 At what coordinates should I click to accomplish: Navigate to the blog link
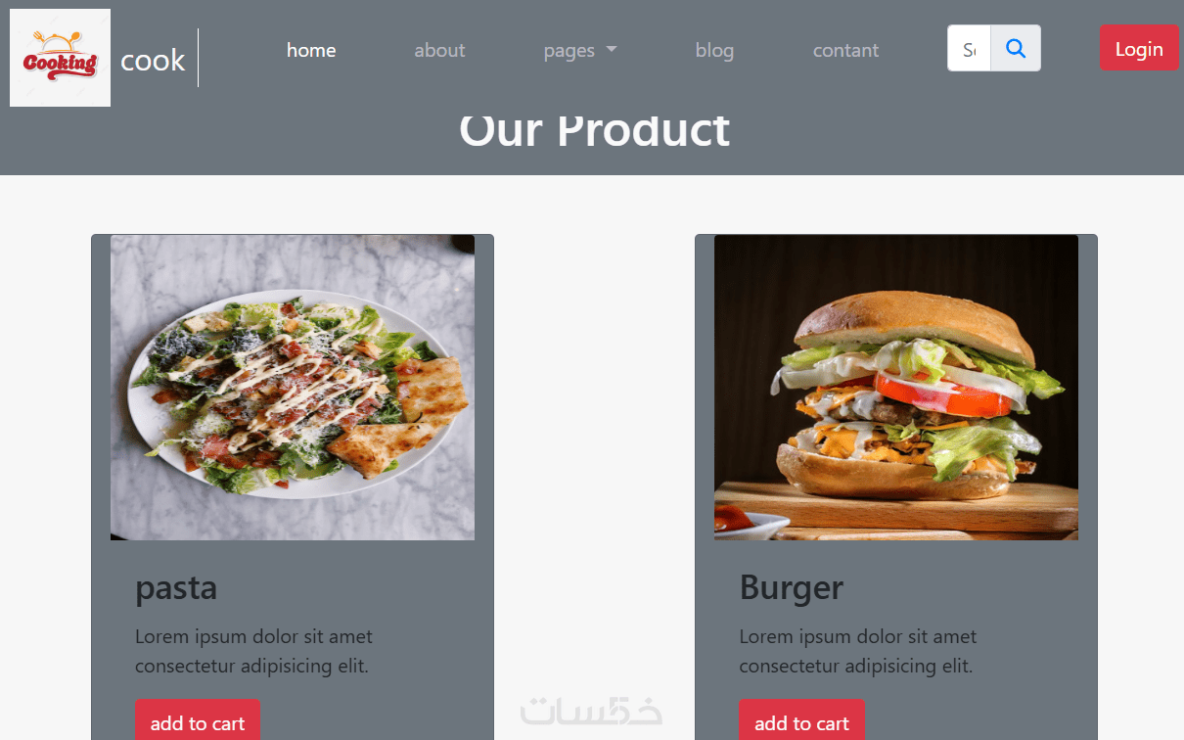(714, 50)
